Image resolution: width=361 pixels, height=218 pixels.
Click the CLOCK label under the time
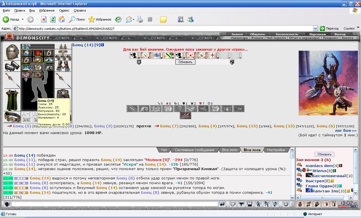pyautogui.click(x=343, y=206)
